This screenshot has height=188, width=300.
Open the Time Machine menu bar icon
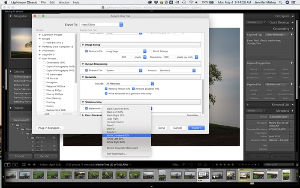coord(184,2)
